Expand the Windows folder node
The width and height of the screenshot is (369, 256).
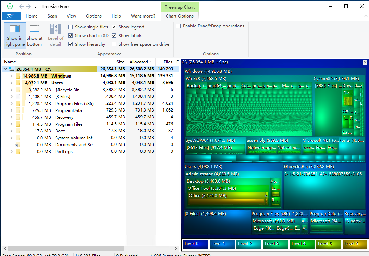[x=11, y=76]
